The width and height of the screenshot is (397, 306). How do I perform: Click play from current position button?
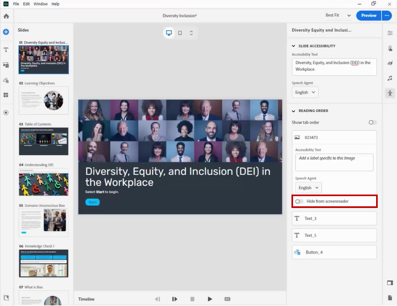[x=175, y=299]
